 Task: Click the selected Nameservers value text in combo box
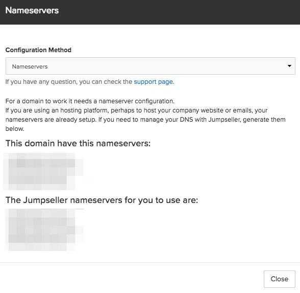[30, 66]
